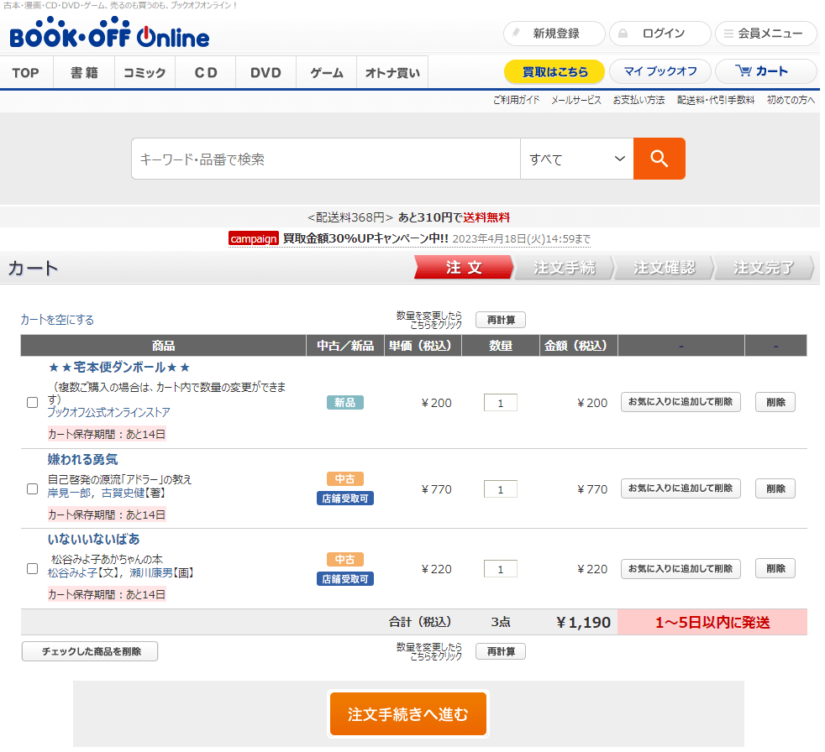Image resolution: width=825 pixels, height=752 pixels.
Task: Open the 配送料・代引手数料 link
Action: (716, 100)
